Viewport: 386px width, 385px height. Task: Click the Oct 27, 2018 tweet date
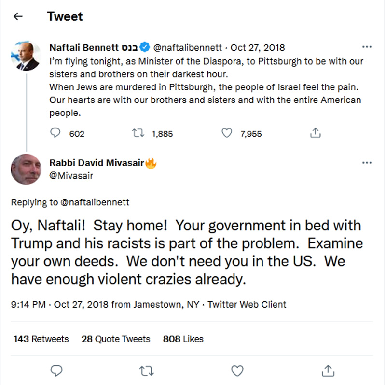pos(257,47)
